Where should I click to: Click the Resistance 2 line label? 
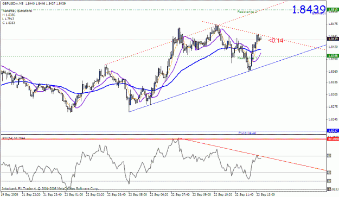247,12
